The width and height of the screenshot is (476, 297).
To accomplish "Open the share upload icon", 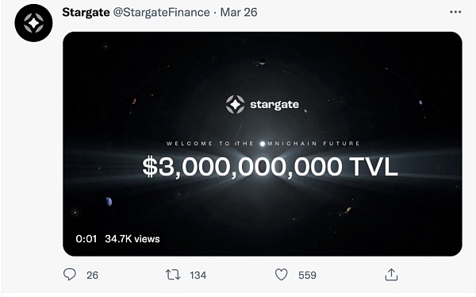I will (391, 274).
